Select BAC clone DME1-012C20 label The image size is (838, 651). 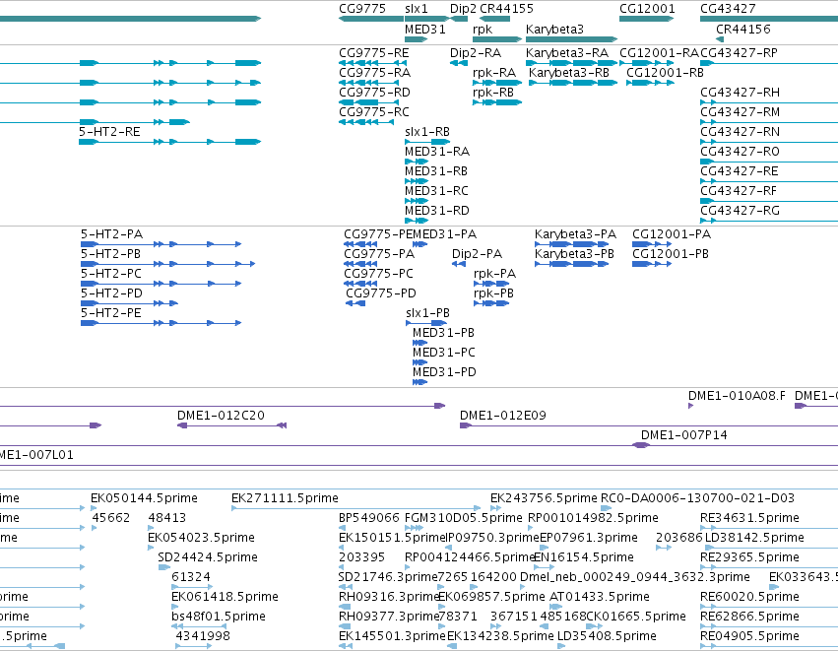click(x=221, y=416)
